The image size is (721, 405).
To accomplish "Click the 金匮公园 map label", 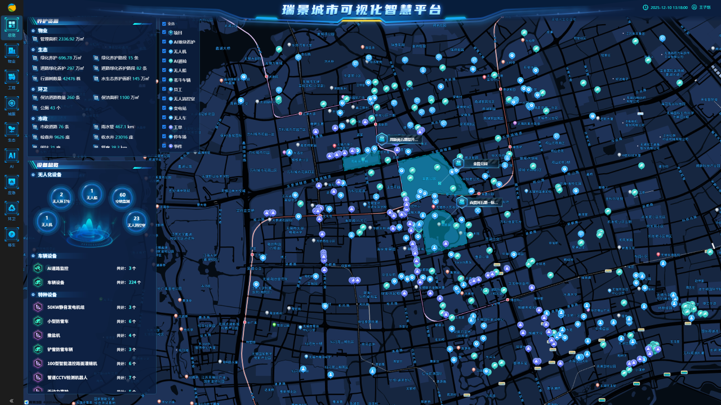I will coord(480,164).
